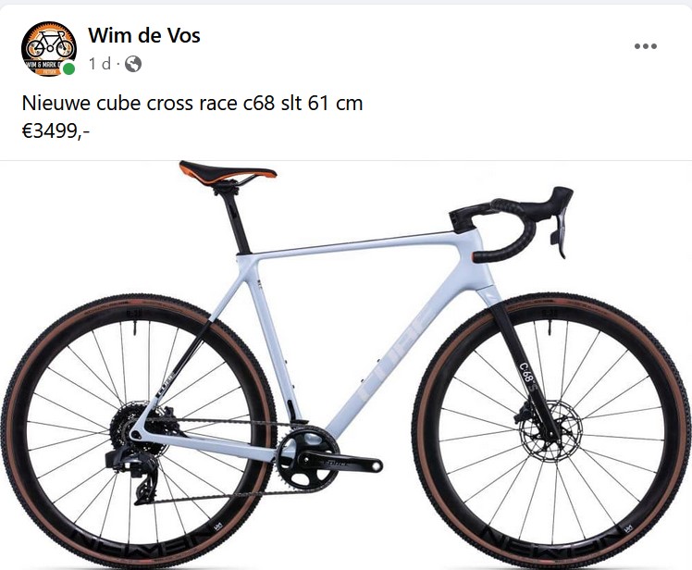Click the green online status dot
This screenshot has width=692, height=570.
68,68
